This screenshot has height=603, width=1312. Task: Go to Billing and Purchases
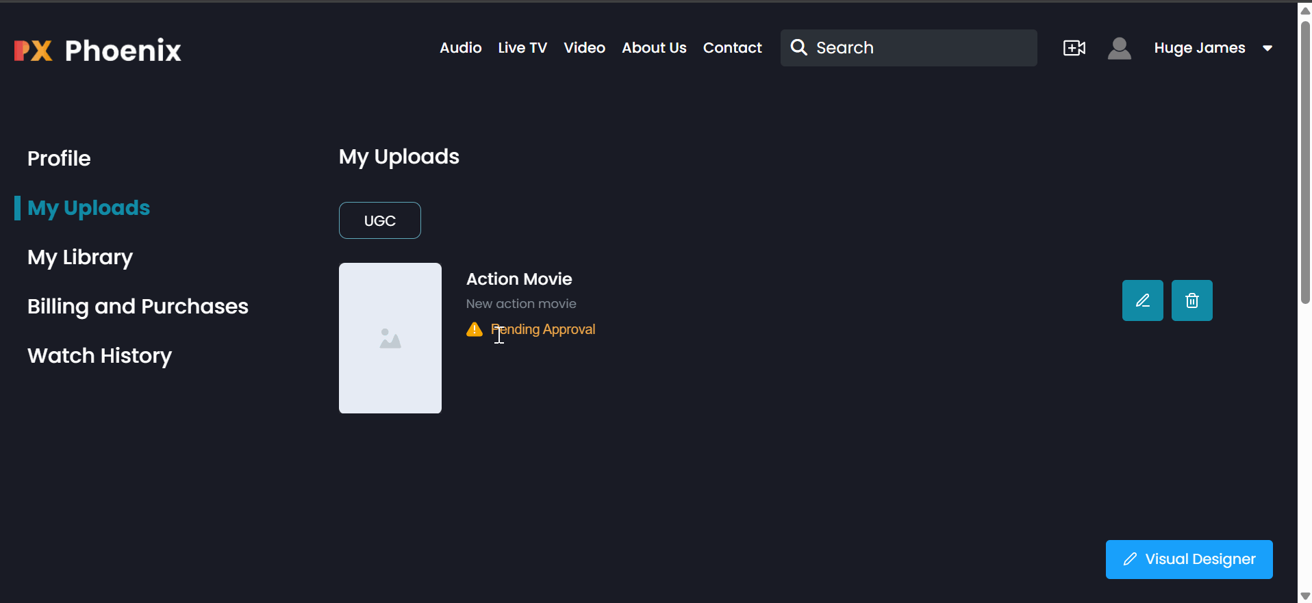138,307
